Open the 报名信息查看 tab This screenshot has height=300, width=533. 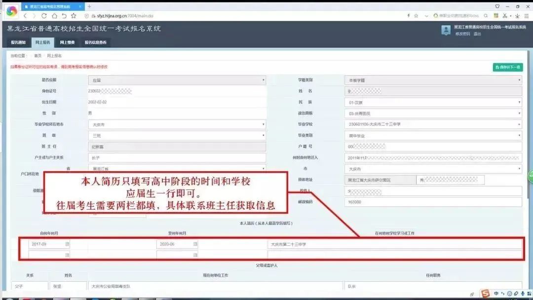coord(95,42)
